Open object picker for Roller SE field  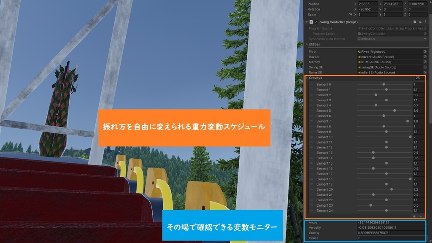(x=425, y=73)
